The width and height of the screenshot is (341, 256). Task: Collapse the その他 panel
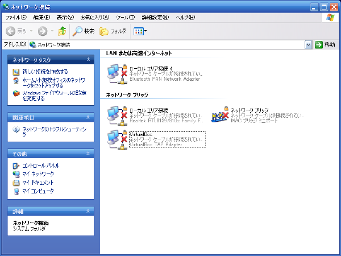click(x=88, y=154)
